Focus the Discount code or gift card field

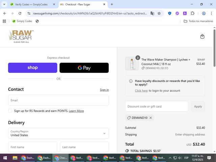coord(157,107)
